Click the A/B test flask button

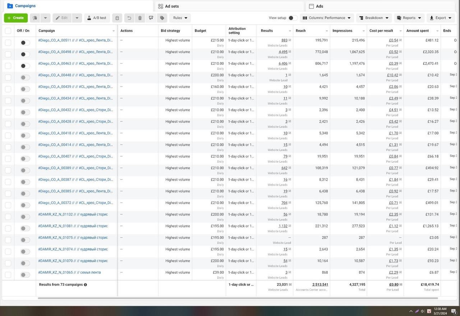[97, 18]
